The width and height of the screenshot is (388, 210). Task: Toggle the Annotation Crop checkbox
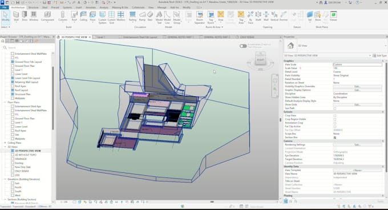(x=335, y=123)
